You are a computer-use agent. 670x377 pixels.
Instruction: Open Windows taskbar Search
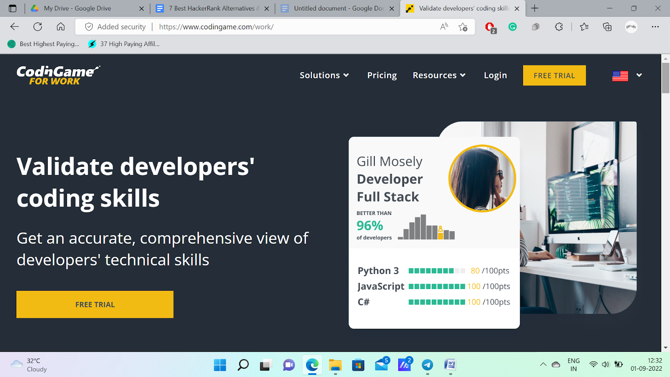pos(243,365)
